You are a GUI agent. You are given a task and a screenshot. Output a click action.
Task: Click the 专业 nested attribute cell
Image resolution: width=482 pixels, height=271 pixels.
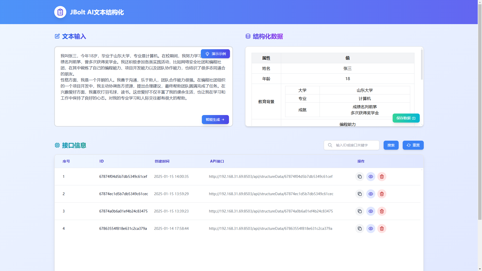pos(302,98)
